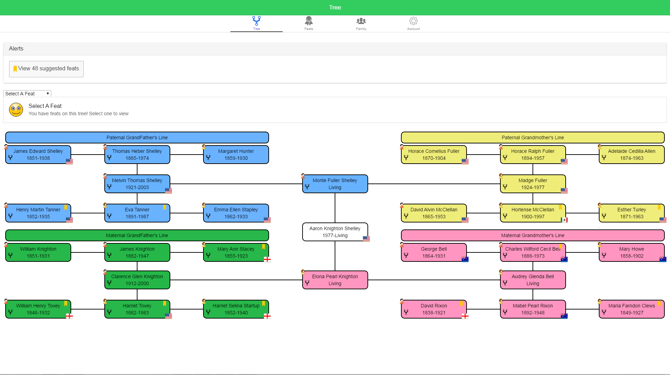This screenshot has height=376, width=670.
Task: Click tree fork icon on Monte Fuller Shelley
Action: (x=307, y=187)
